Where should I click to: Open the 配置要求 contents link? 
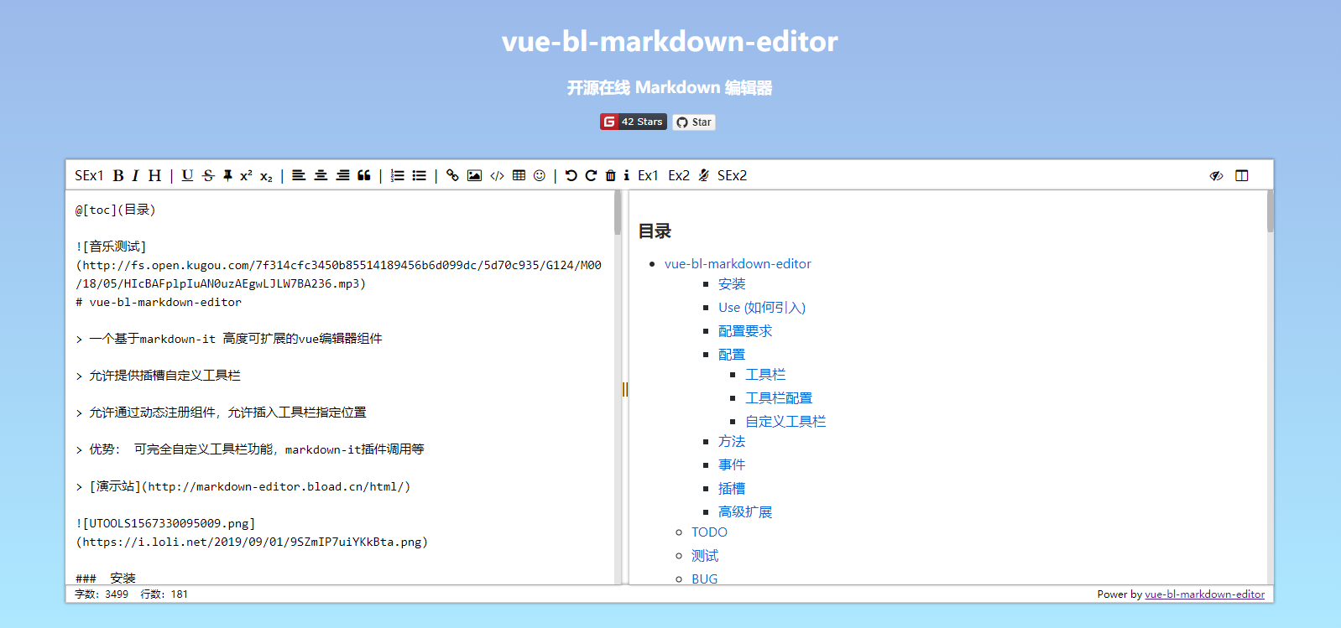click(x=745, y=331)
